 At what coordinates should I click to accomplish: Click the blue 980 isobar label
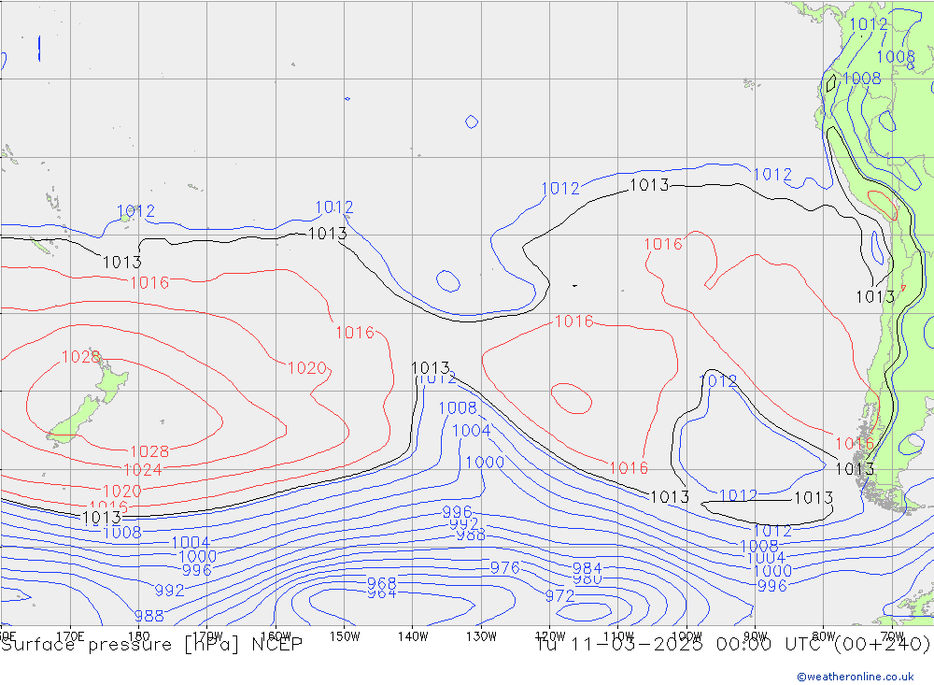point(587,578)
